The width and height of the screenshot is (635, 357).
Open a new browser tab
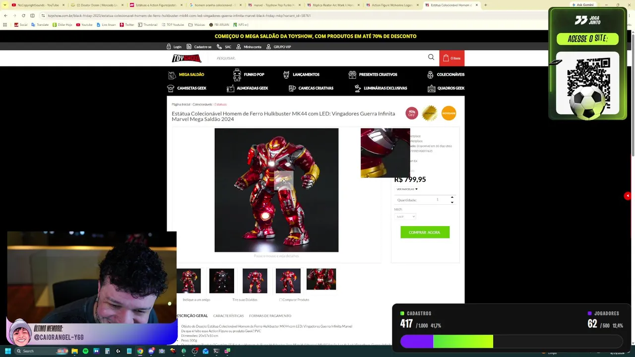pyautogui.click(x=485, y=5)
